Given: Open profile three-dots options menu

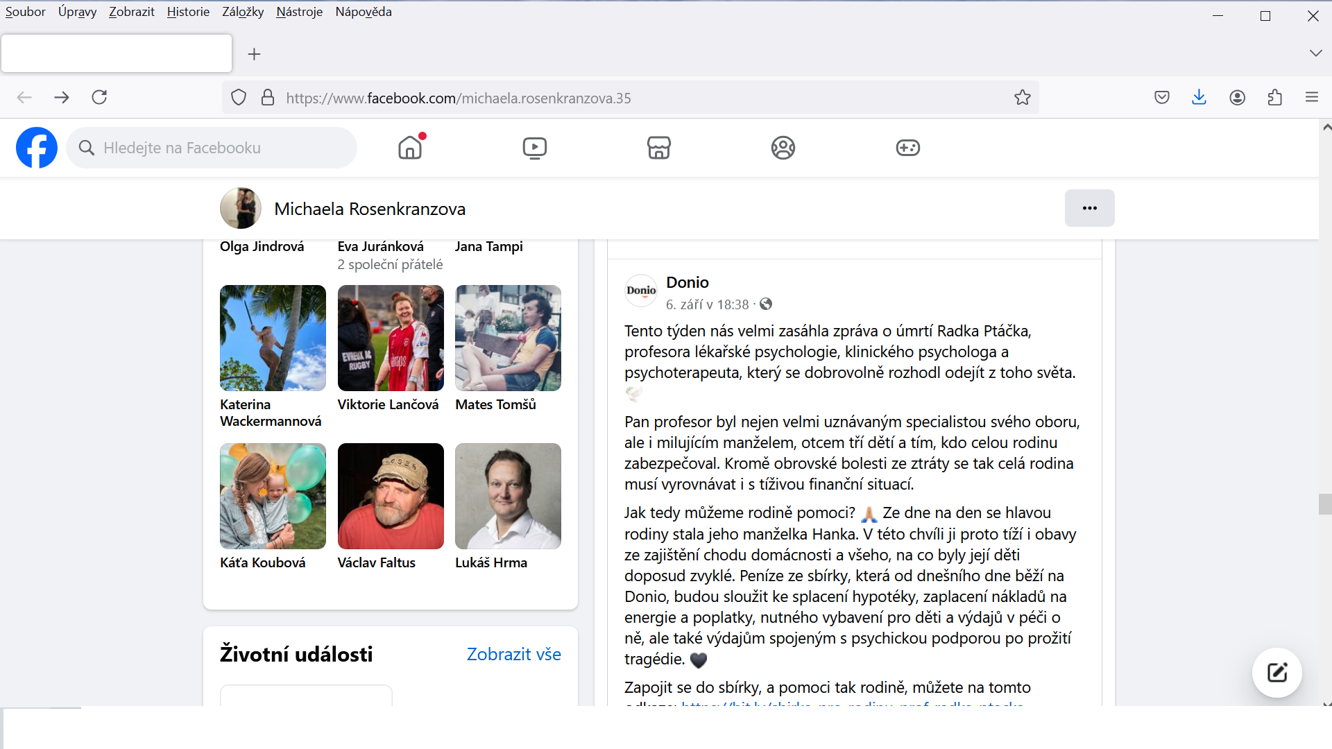Looking at the screenshot, I should pos(1089,208).
